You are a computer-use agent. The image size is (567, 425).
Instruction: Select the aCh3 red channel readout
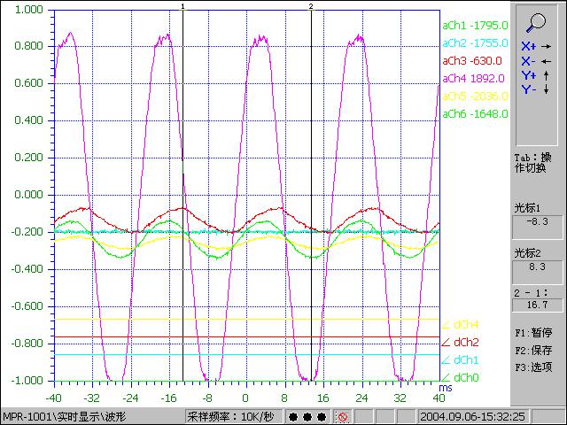[x=474, y=60]
